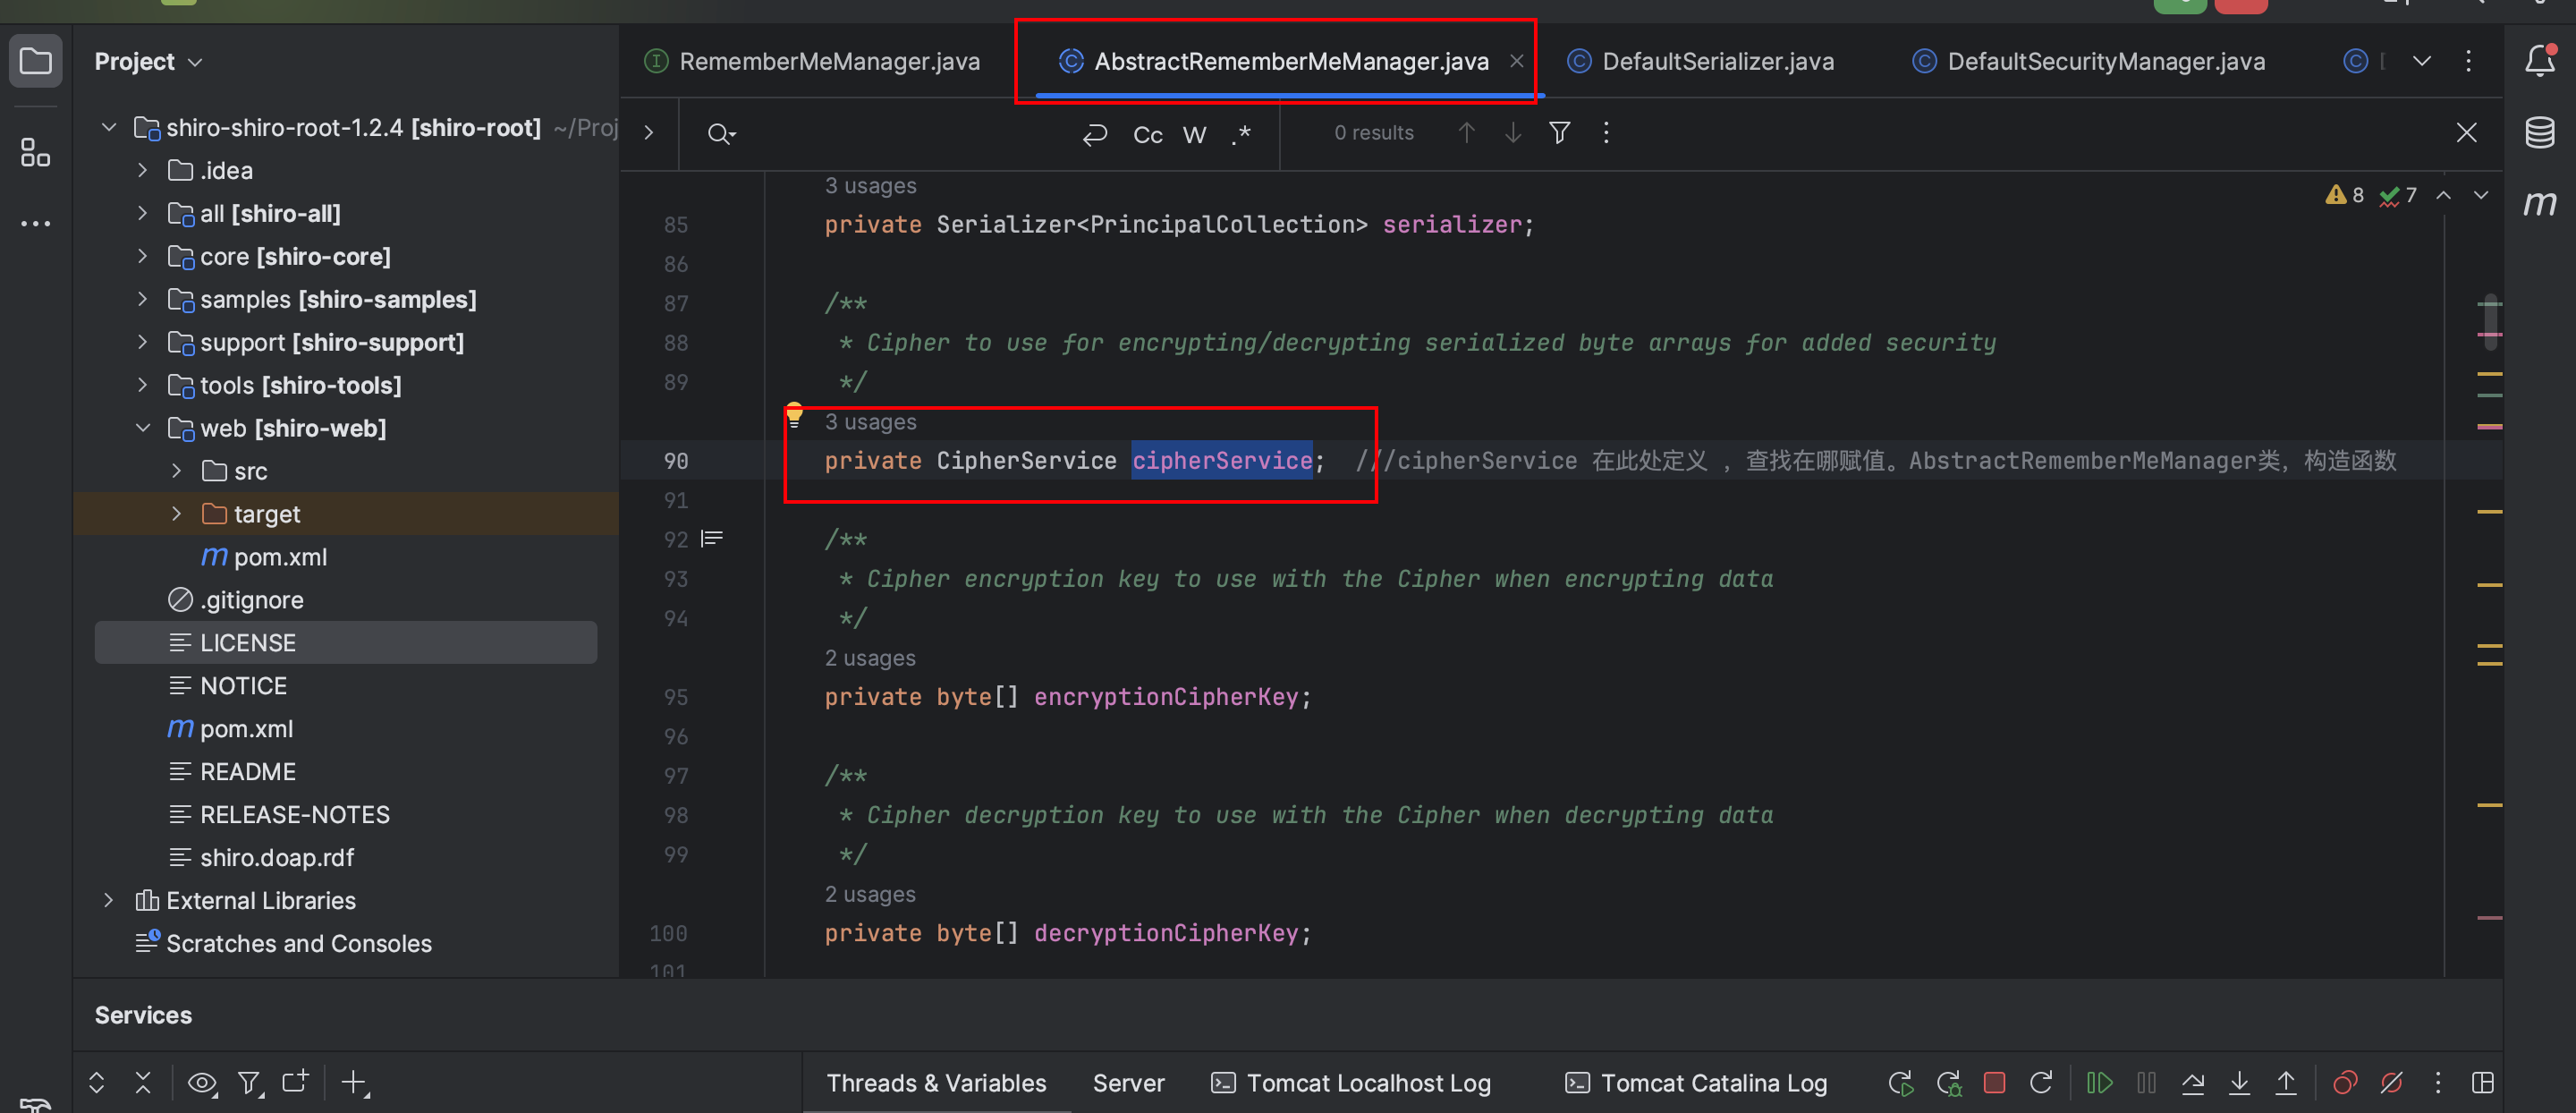Open the Structure tool window icon
The height and width of the screenshot is (1113, 2576).
click(x=36, y=153)
